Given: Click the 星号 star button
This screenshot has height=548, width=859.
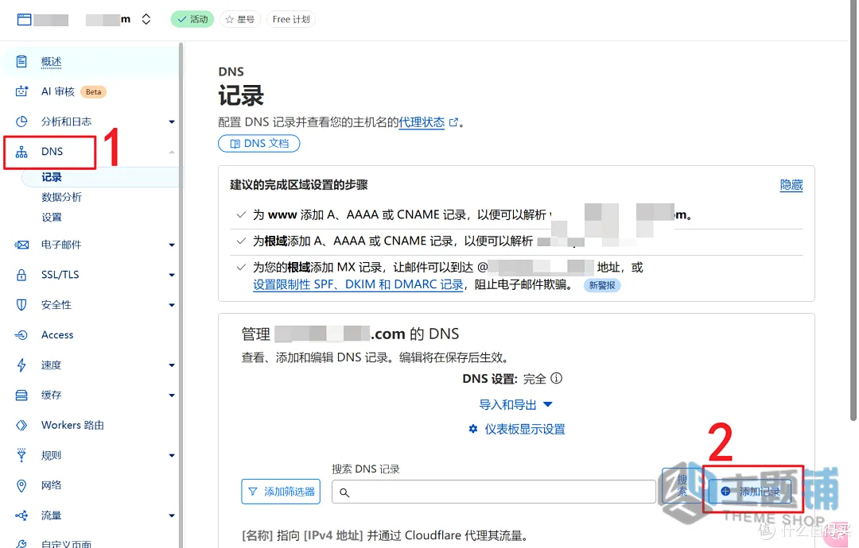Looking at the screenshot, I should pos(240,19).
